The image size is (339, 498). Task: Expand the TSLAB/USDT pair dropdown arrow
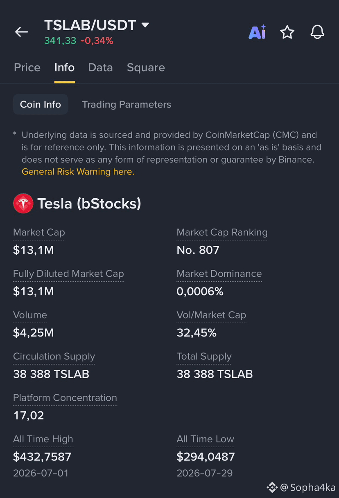pos(145,25)
